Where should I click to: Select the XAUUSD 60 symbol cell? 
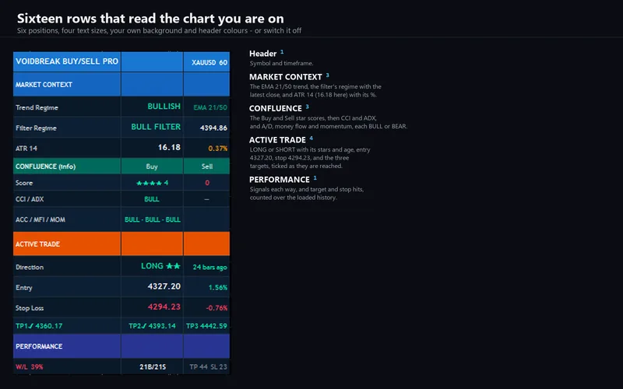[x=206, y=62]
